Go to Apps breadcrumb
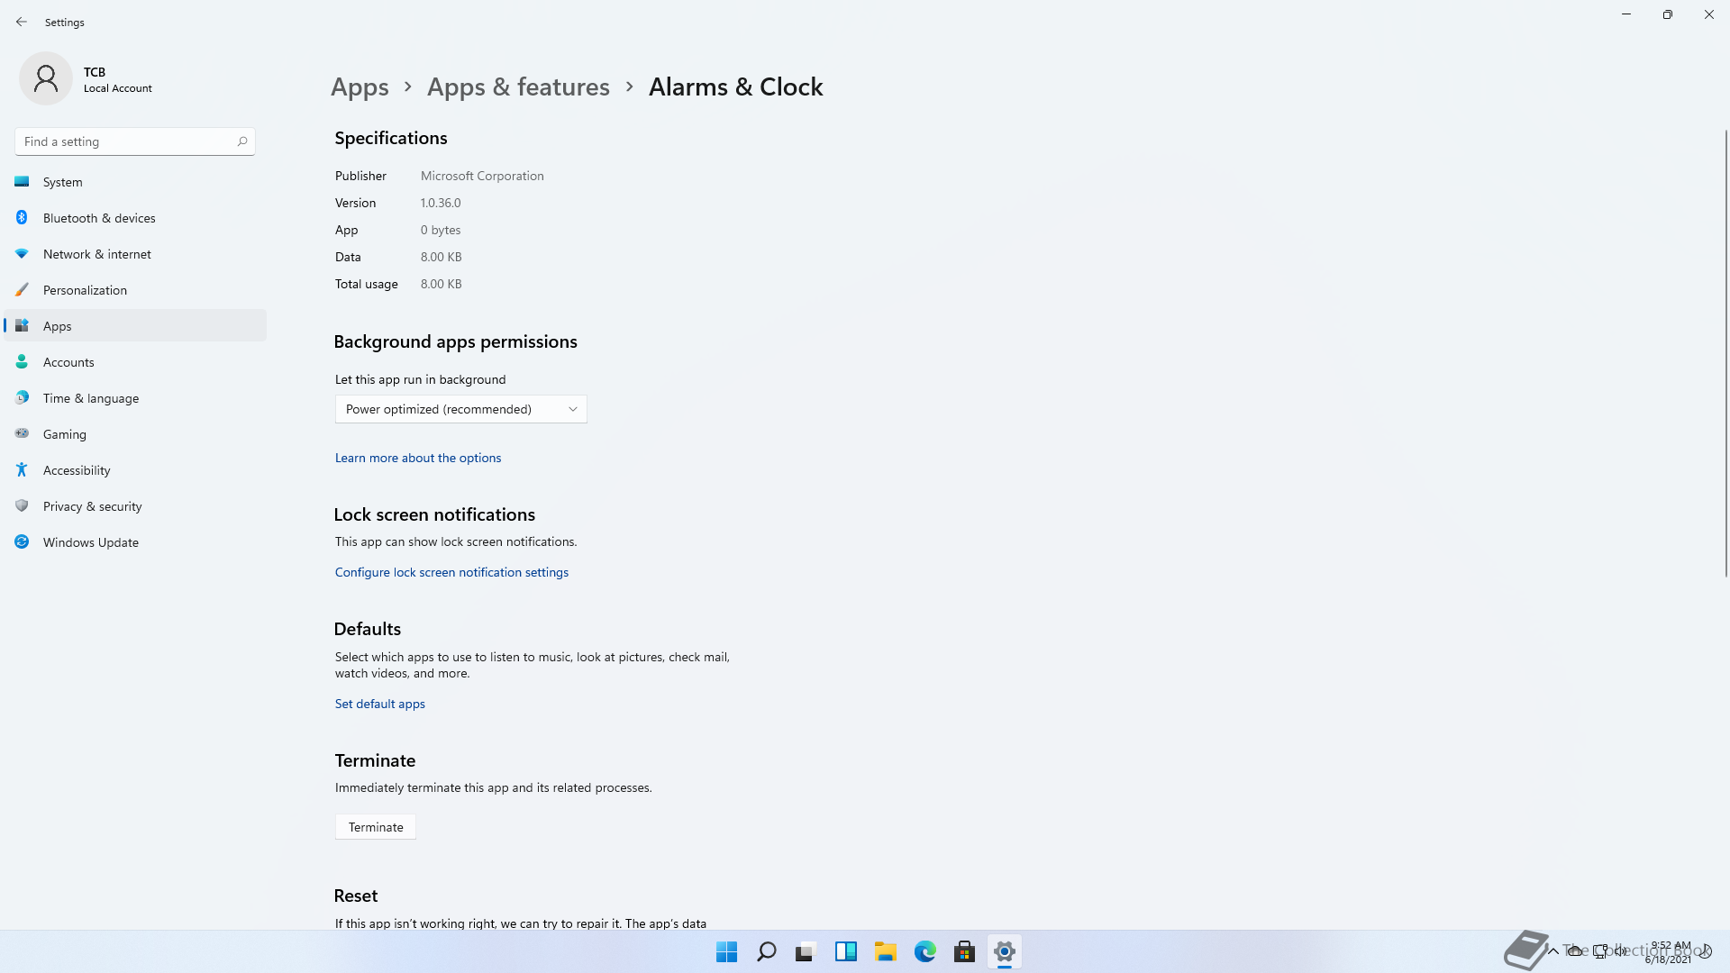 [x=360, y=86]
